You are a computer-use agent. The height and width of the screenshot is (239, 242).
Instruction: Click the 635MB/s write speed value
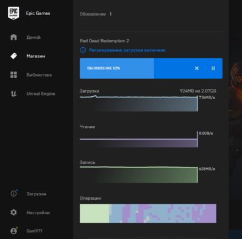point(207,169)
